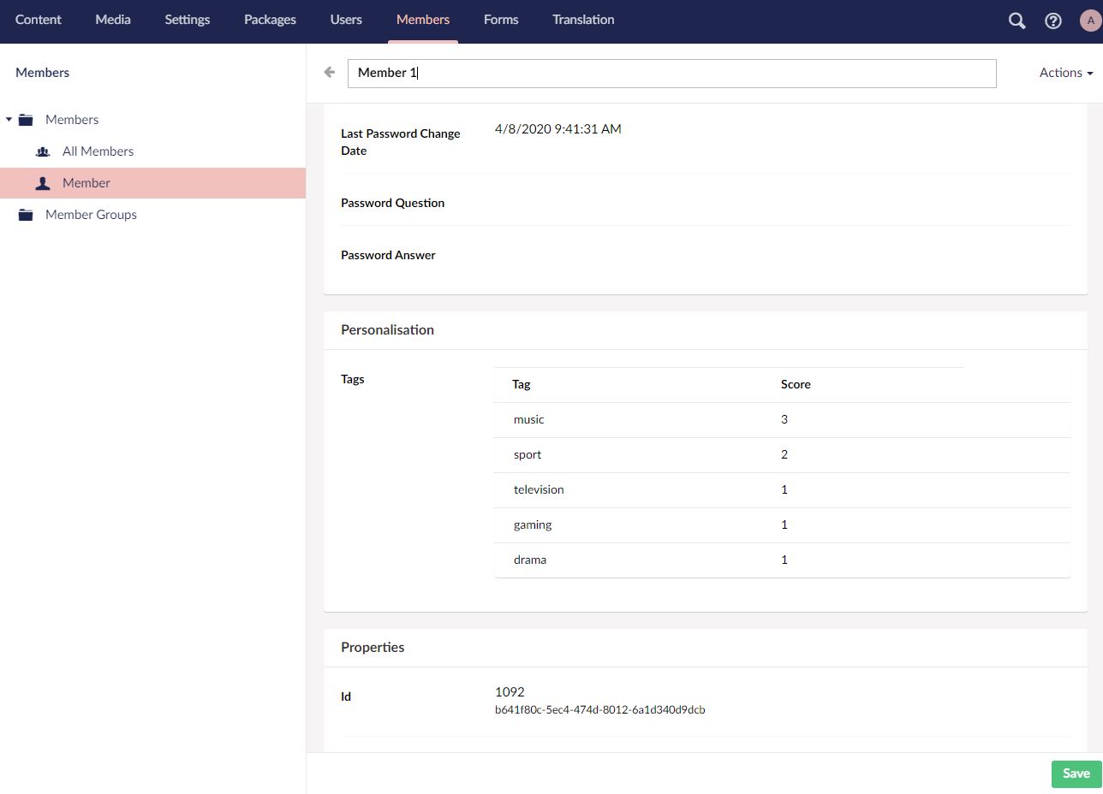
Task: Open the help question mark icon
Action: coord(1053,21)
